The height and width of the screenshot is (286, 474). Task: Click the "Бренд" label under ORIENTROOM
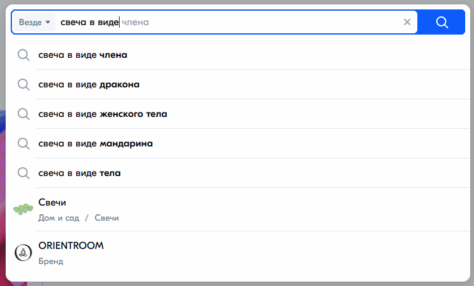pos(51,261)
